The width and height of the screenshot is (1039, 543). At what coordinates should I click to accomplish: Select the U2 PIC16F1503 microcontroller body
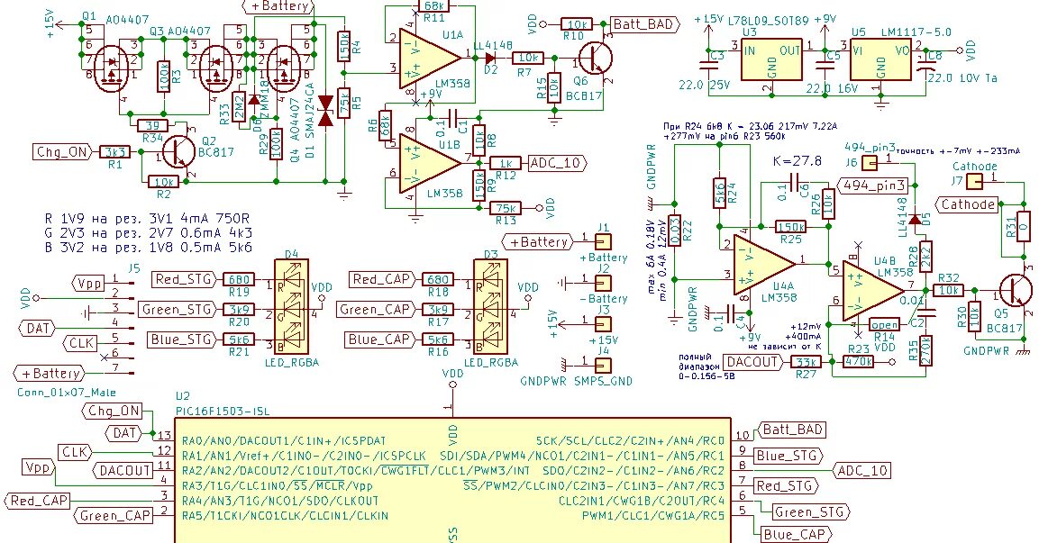tap(452, 480)
